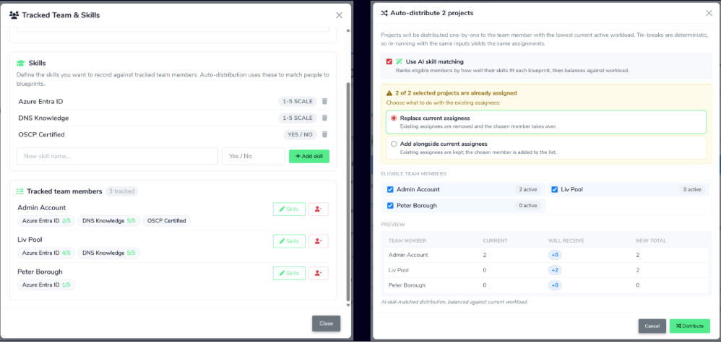Select Add alongside current assignees option
Image resolution: width=721 pixels, height=343 pixels.
pos(546,147)
